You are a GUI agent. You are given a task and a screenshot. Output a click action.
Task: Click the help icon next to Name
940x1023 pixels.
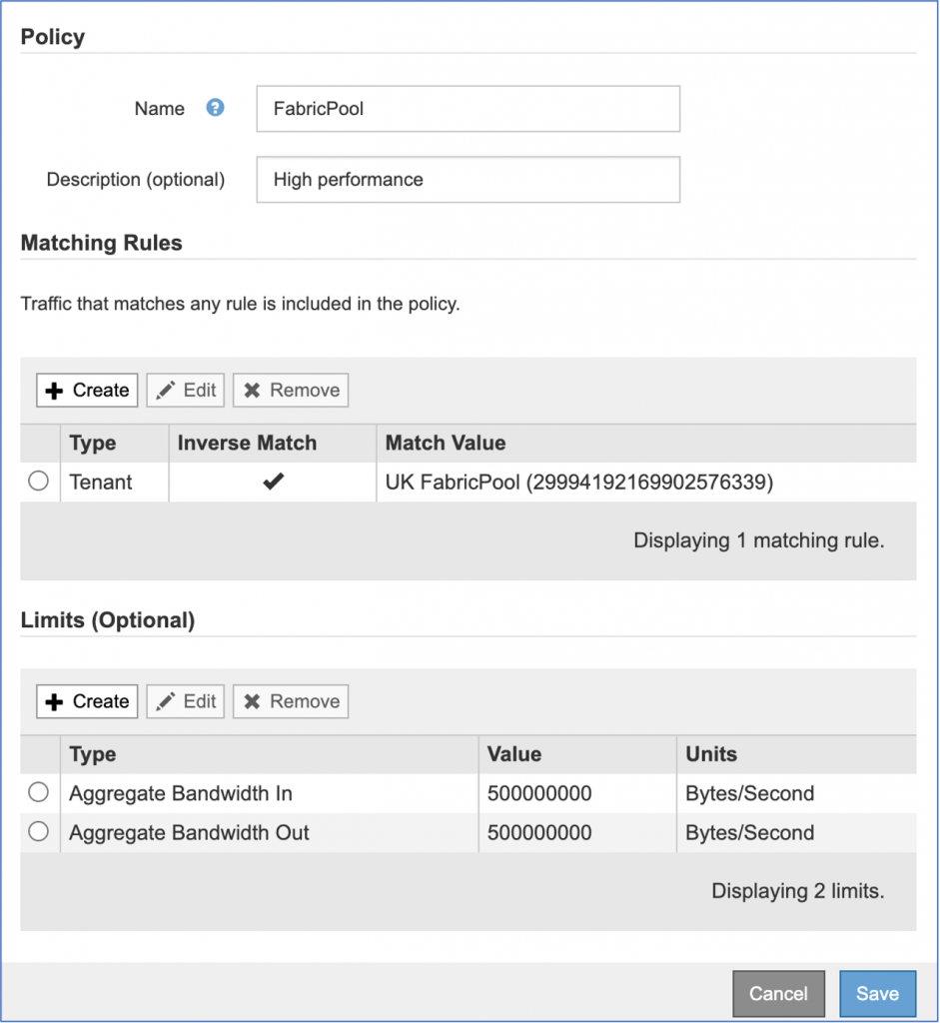[215, 108]
